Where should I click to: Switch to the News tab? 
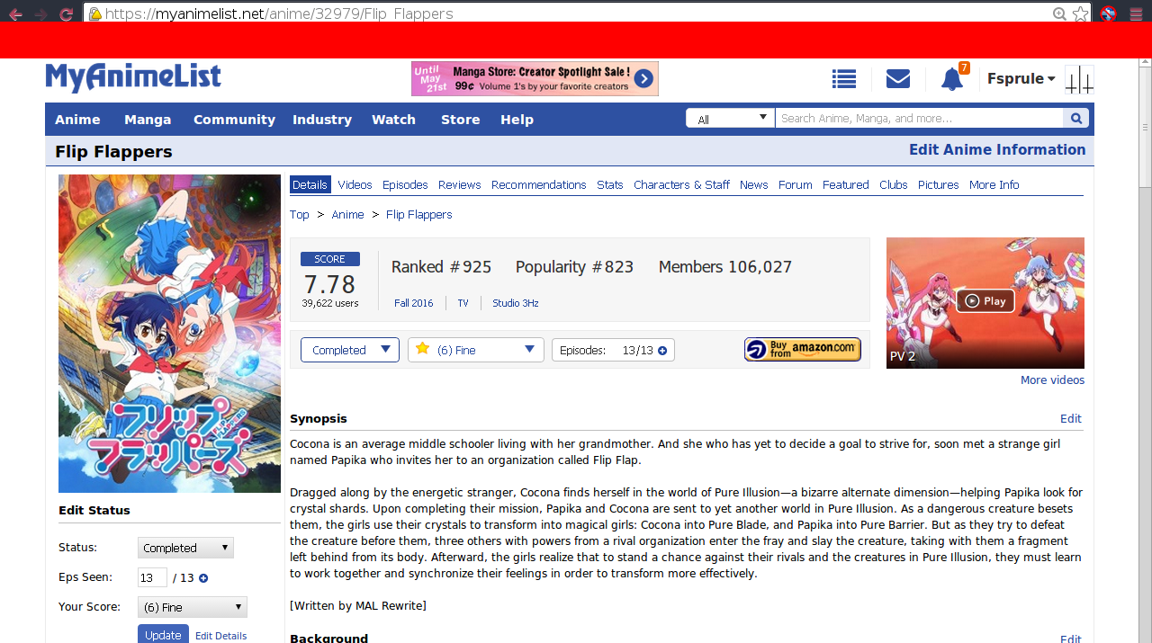(x=754, y=184)
